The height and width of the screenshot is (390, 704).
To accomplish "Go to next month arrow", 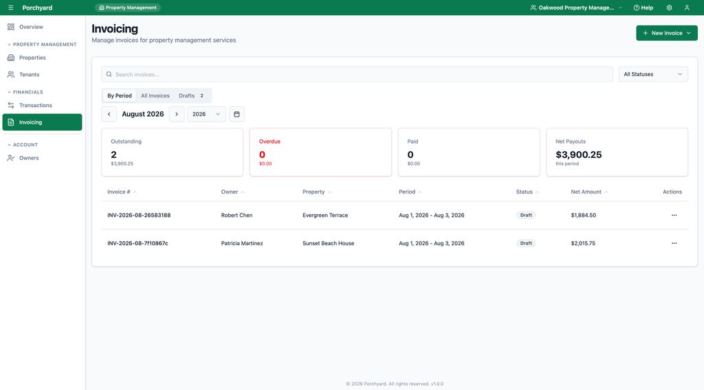I will [177, 114].
